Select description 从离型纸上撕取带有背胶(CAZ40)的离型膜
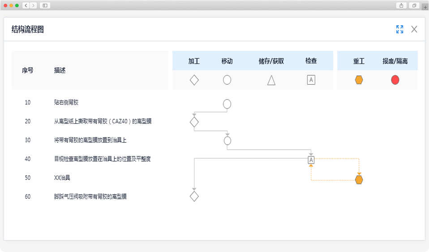 coord(103,122)
